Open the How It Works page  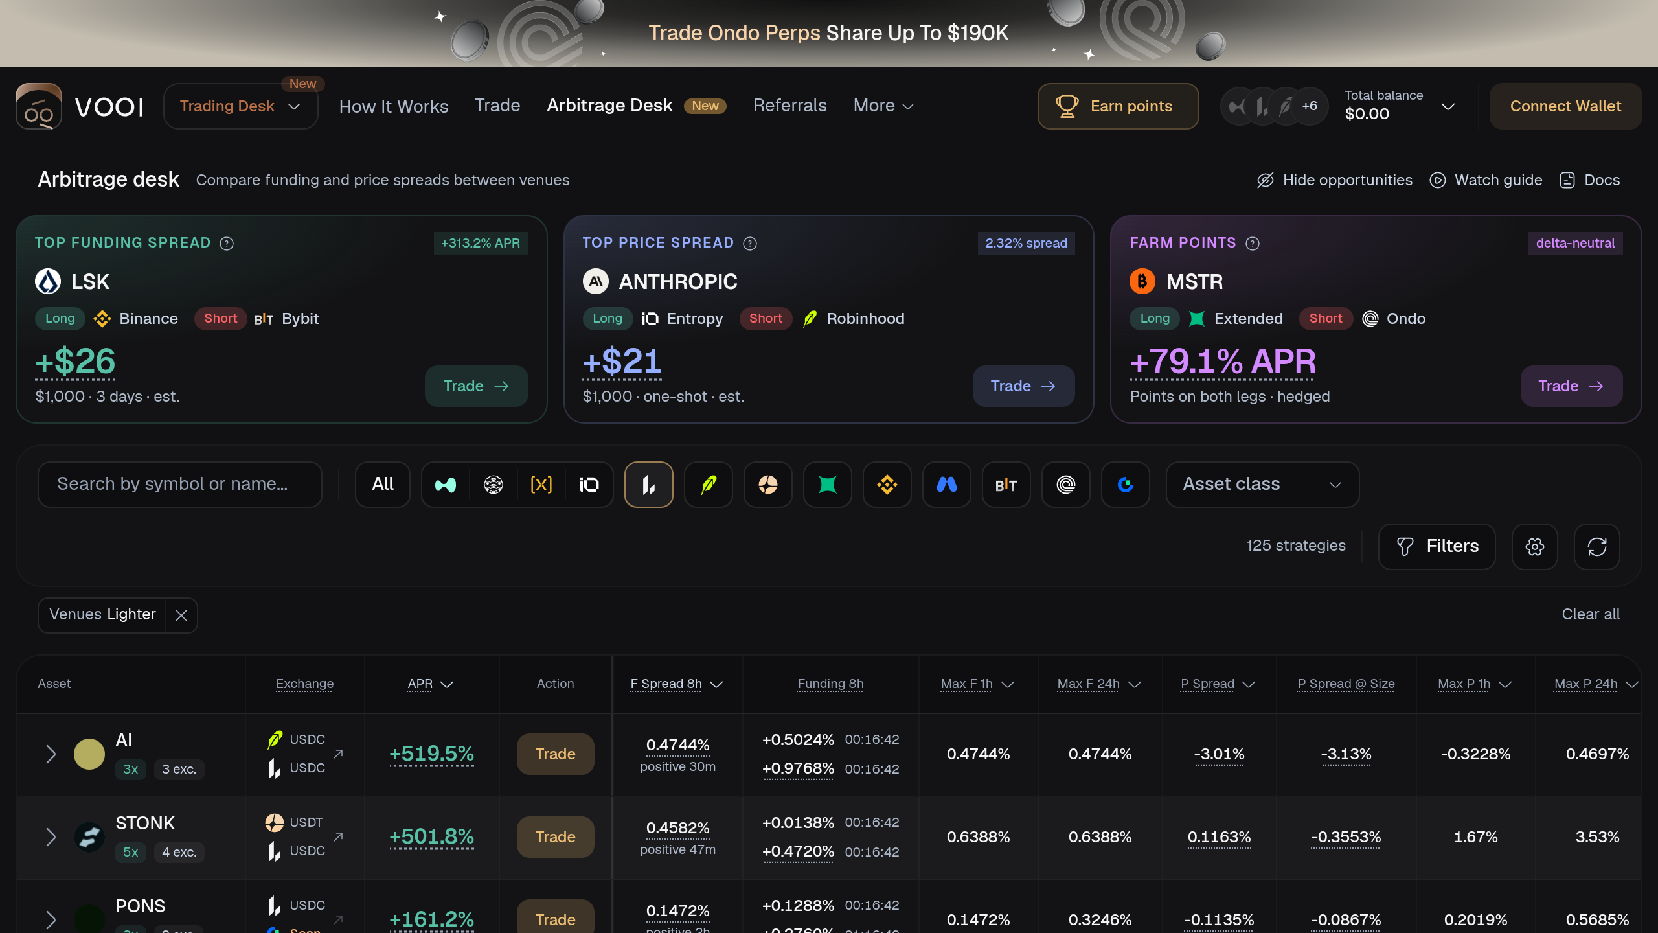click(x=394, y=106)
